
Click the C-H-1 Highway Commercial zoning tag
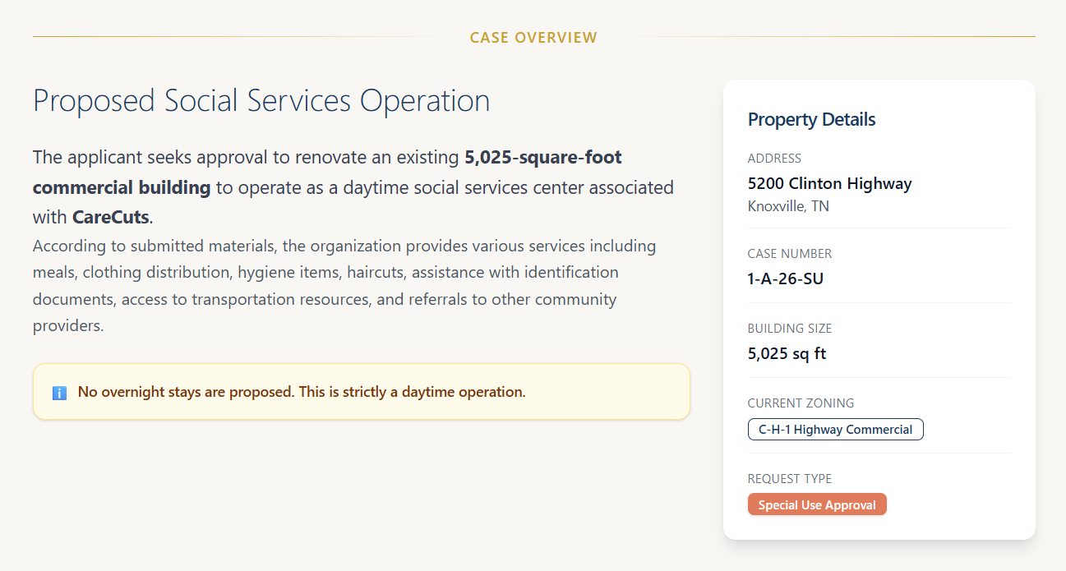[835, 429]
